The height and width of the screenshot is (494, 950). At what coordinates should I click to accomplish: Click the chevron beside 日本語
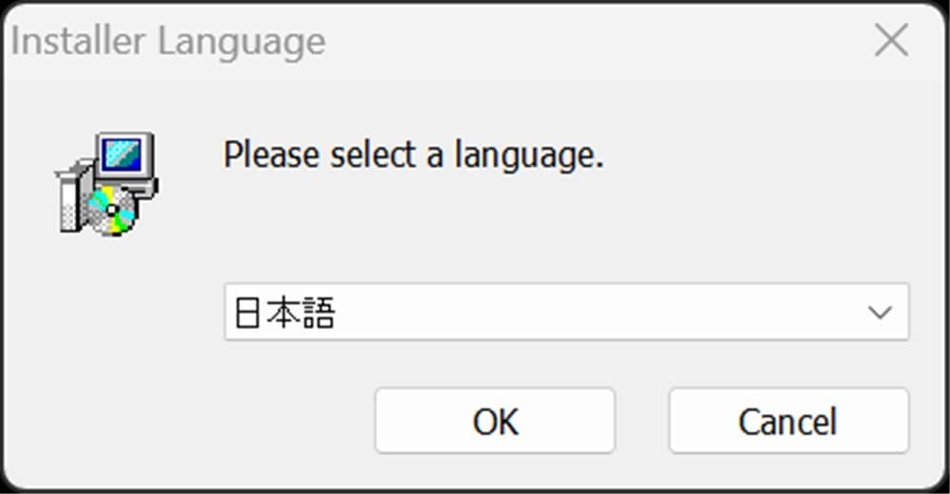[880, 312]
